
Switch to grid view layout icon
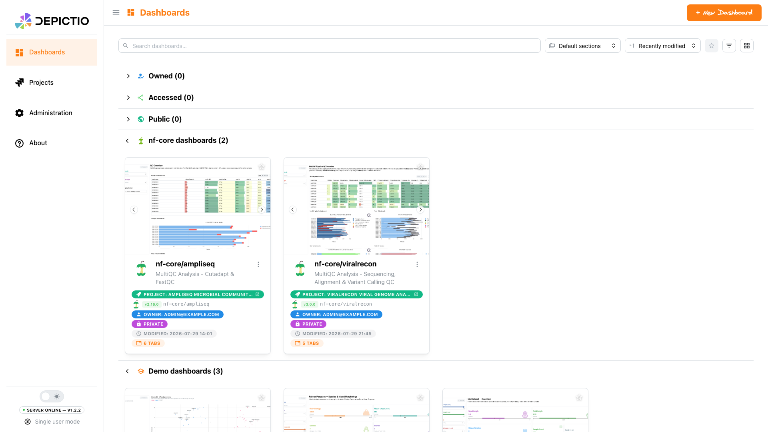[x=747, y=46]
